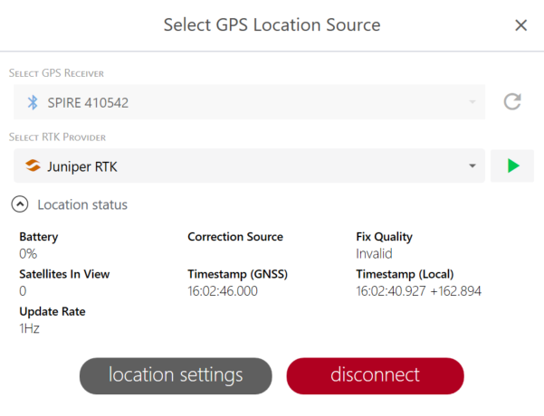Viewport: 544px width, 416px height.
Task: Open the RTK provider dropdown arrow
Action: (x=472, y=165)
